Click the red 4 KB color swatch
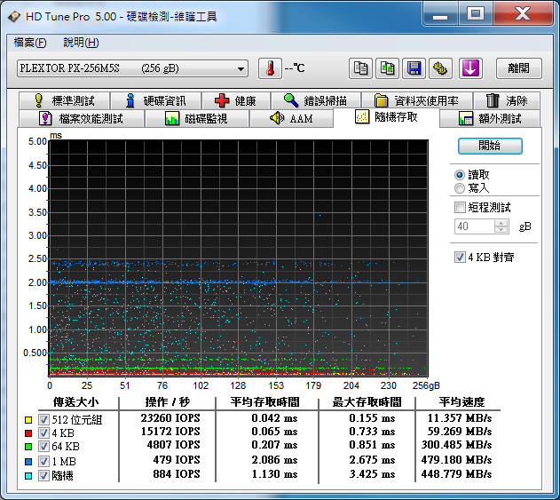 tap(28, 433)
